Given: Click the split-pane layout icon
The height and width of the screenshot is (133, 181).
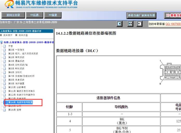Looking at the screenshot, I should tap(130, 24).
